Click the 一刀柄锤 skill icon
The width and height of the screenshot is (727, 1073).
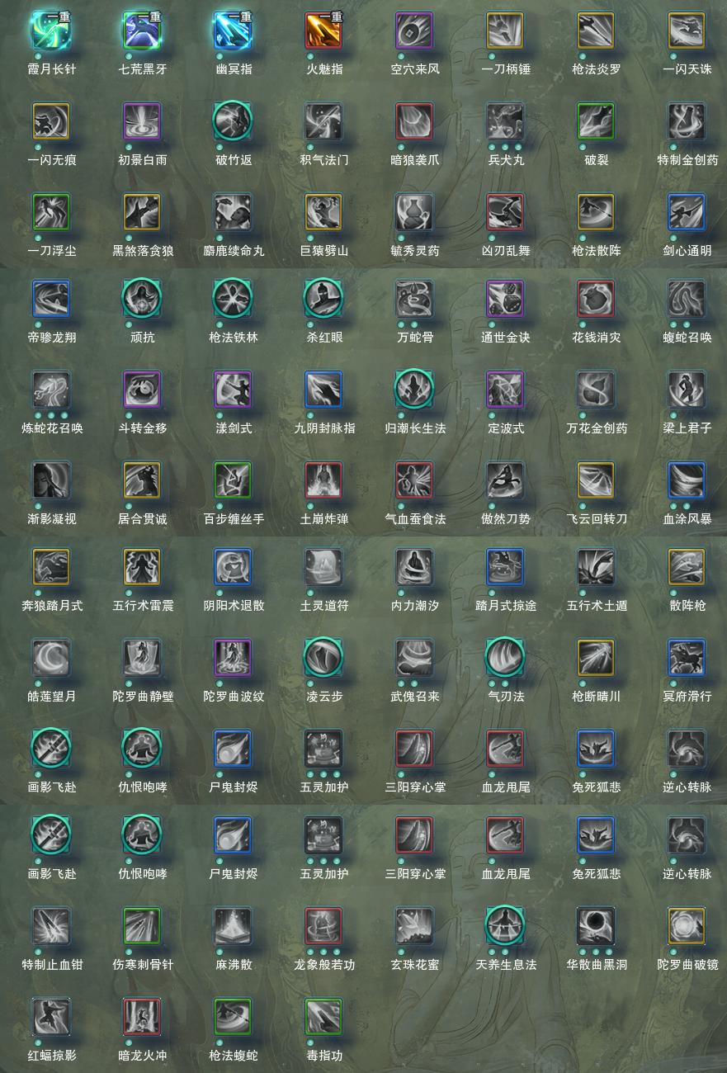click(x=505, y=31)
